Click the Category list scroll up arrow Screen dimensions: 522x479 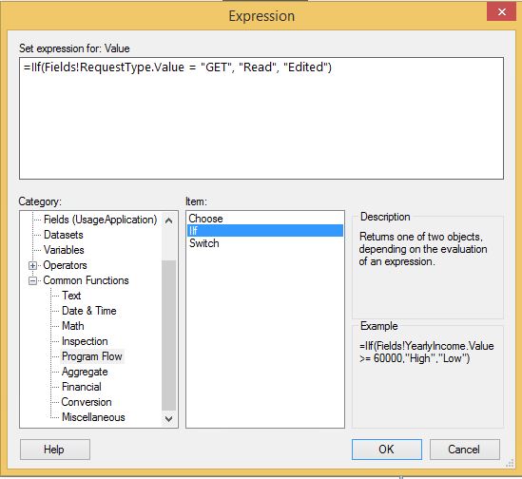[x=169, y=220]
